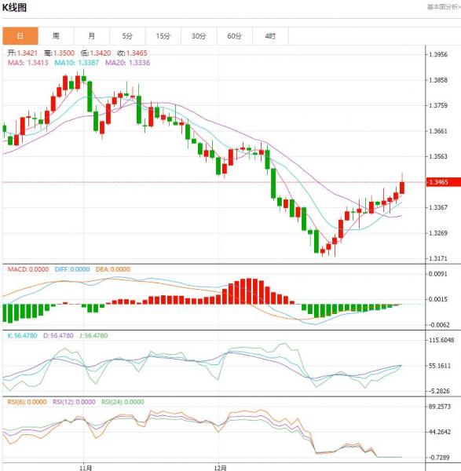The height and width of the screenshot is (471, 461).
Task: Click the MA20 indicator label
Action: click(127, 63)
